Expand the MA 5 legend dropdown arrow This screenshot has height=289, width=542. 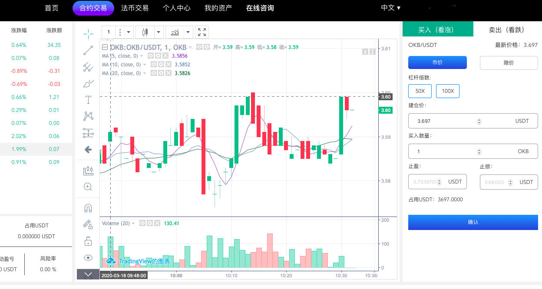point(142,56)
